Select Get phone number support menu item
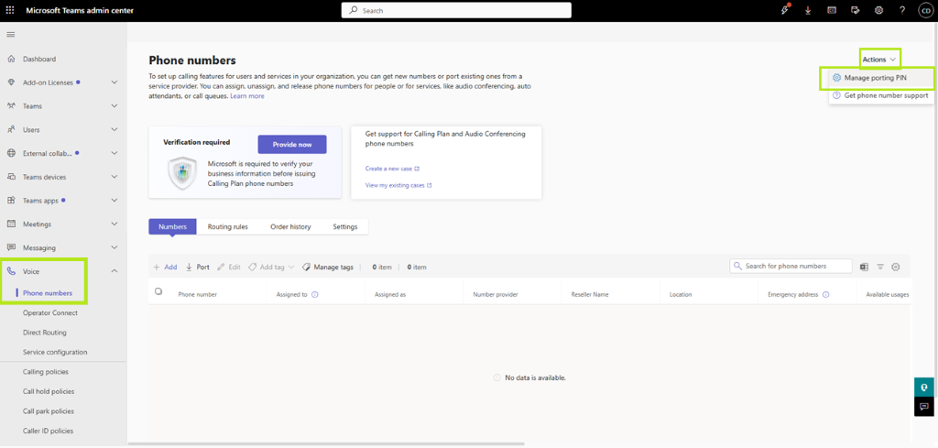This screenshot has width=938, height=448. (x=880, y=95)
